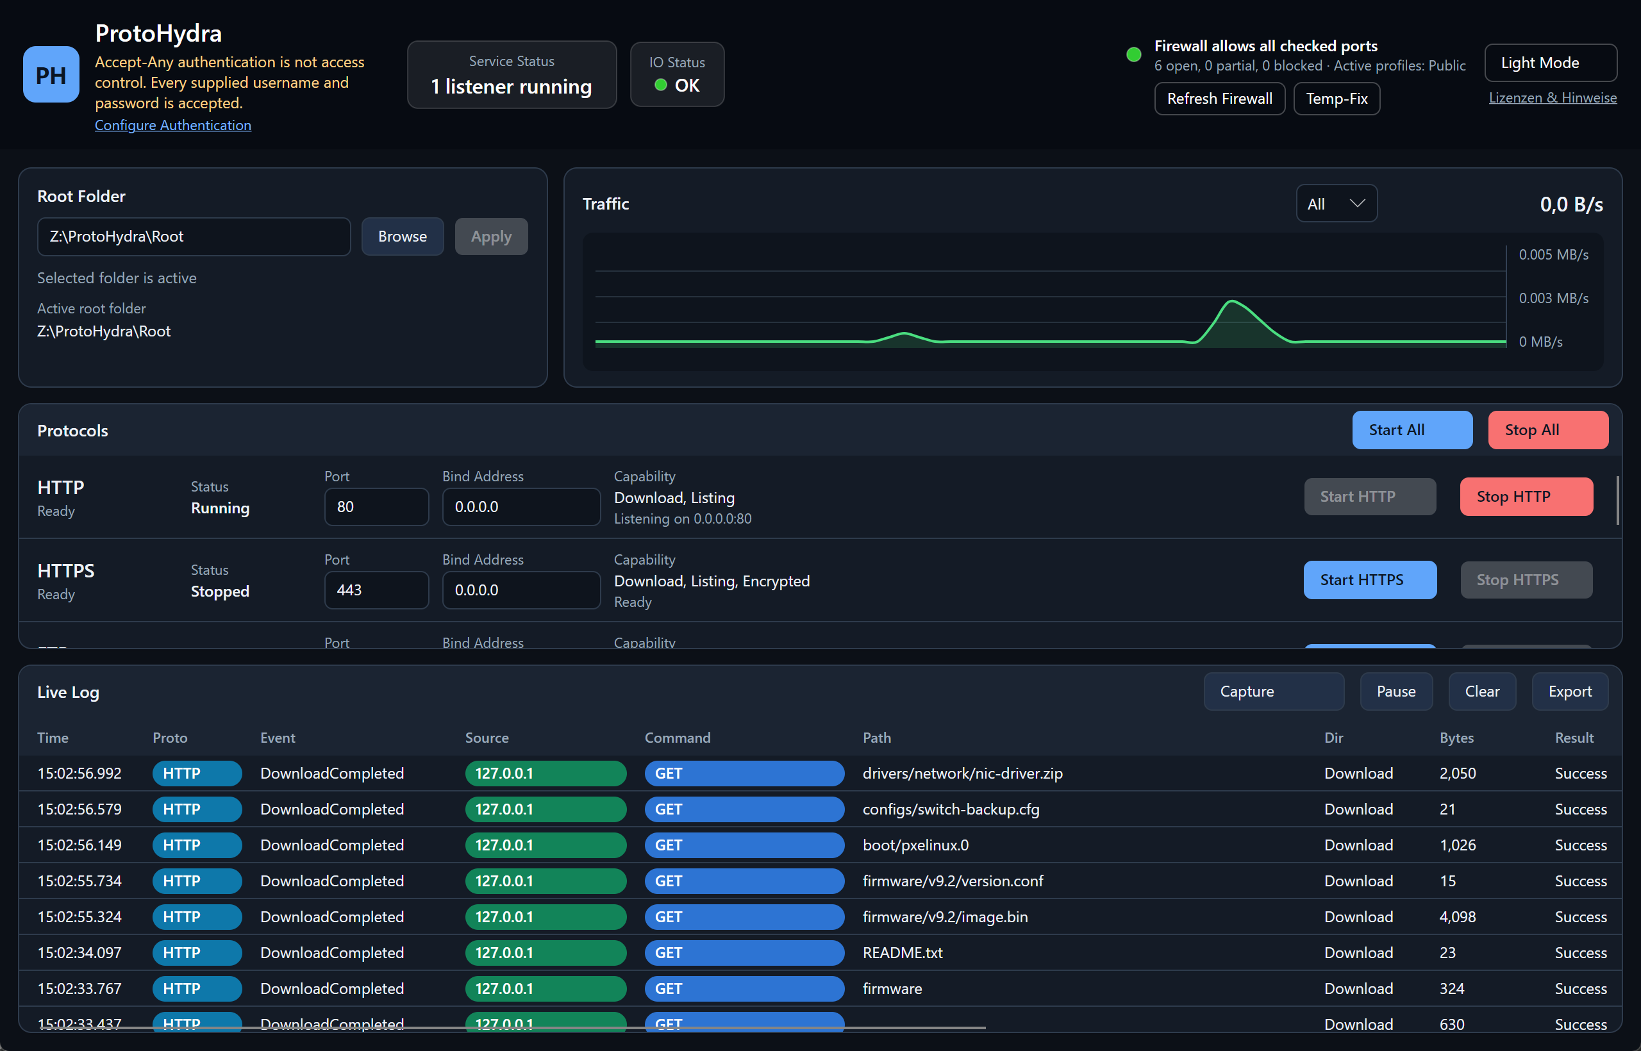Viewport: 1641px width, 1051px height.
Task: Expand the traffic dropdown chevron arrow
Action: (x=1358, y=203)
